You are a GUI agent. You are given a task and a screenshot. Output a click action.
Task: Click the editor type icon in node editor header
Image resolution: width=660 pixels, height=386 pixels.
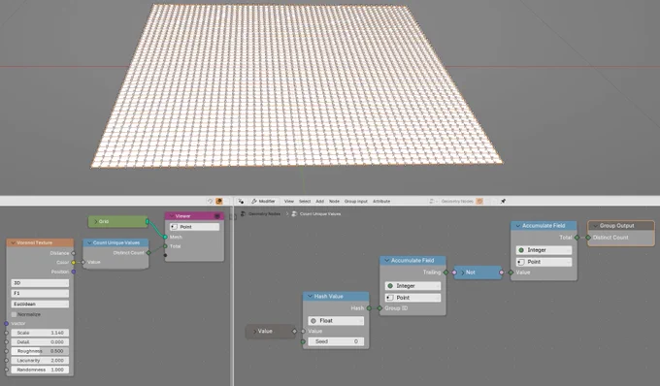click(241, 202)
